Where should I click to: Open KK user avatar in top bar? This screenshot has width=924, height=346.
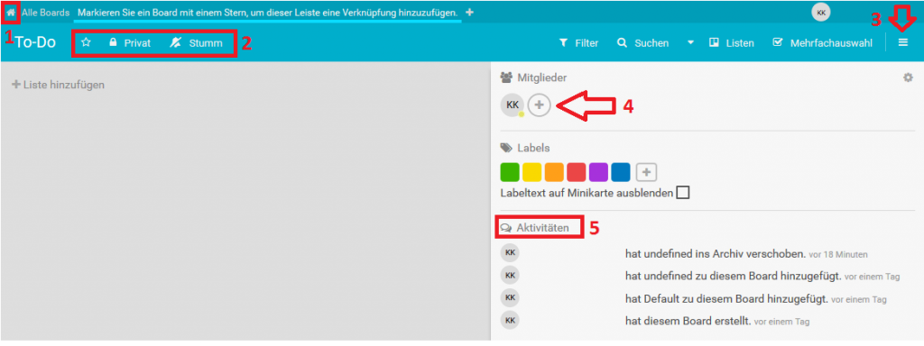point(821,13)
